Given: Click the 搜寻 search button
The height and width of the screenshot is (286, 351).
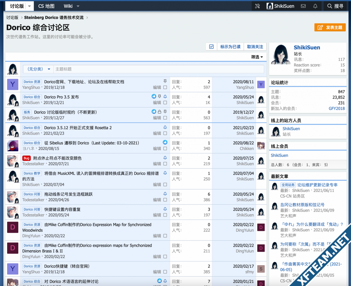Looking at the screenshot, I should point(335,6).
